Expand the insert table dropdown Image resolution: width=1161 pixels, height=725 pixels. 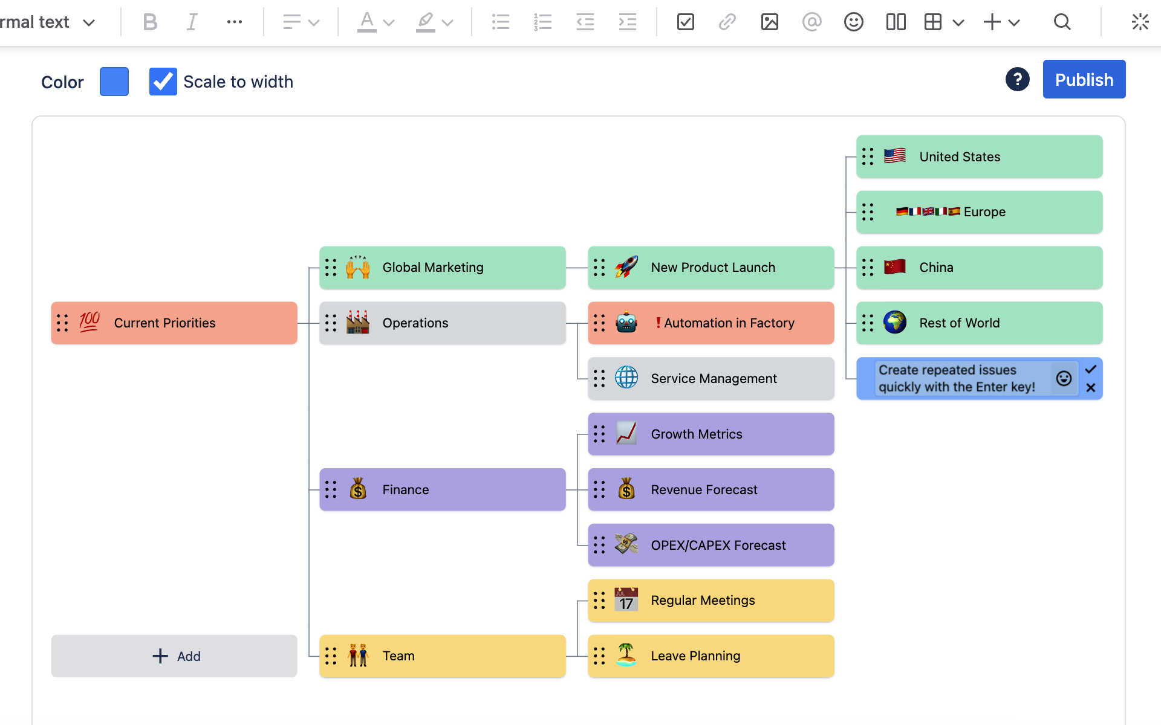pyautogui.click(x=958, y=22)
